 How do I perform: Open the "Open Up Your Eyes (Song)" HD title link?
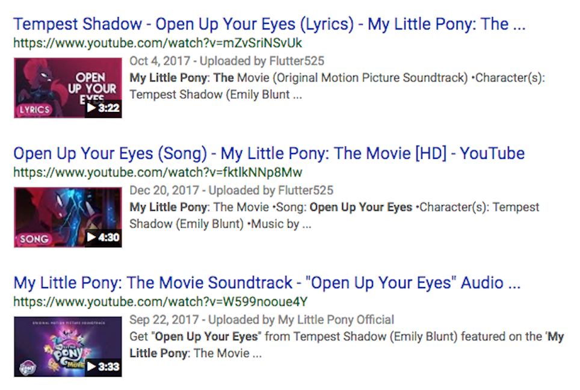[x=269, y=153]
